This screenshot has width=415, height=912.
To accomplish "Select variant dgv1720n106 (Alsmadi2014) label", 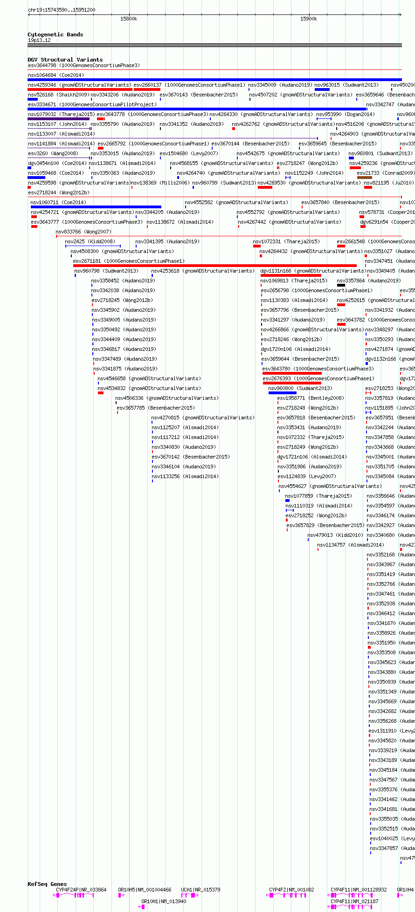I will [296, 349].
